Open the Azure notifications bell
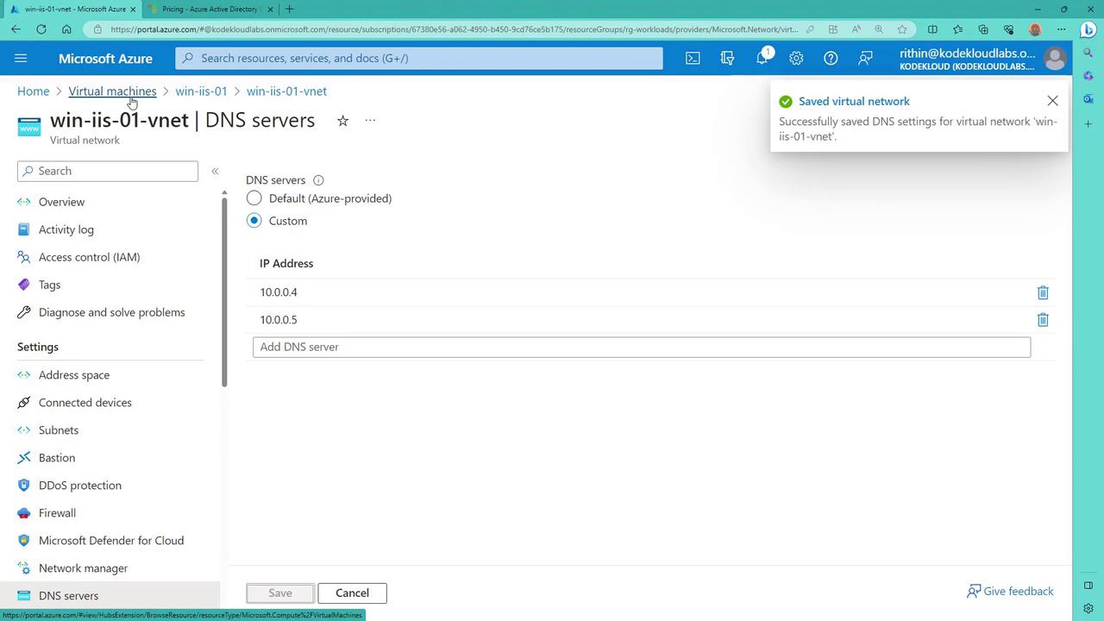This screenshot has height=621, width=1104. [762, 58]
